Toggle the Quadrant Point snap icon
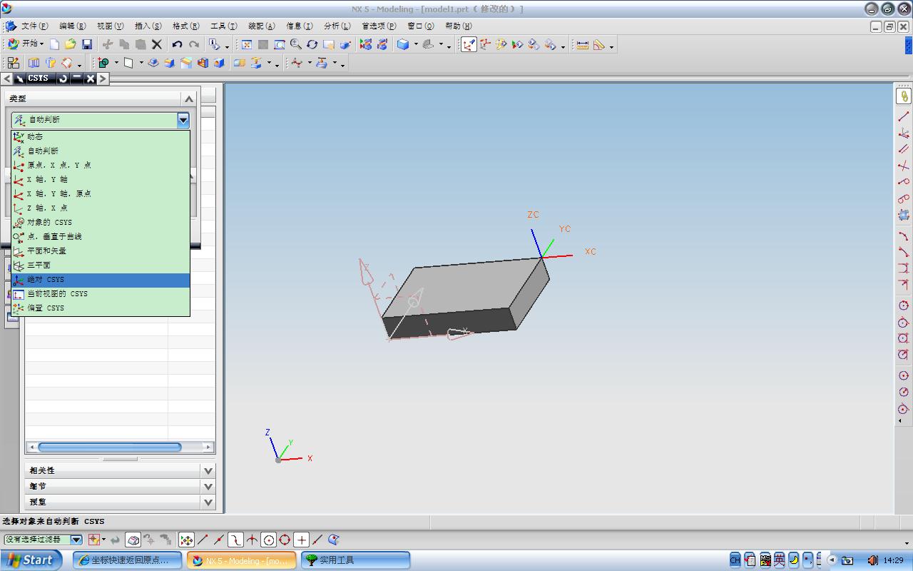 285,540
